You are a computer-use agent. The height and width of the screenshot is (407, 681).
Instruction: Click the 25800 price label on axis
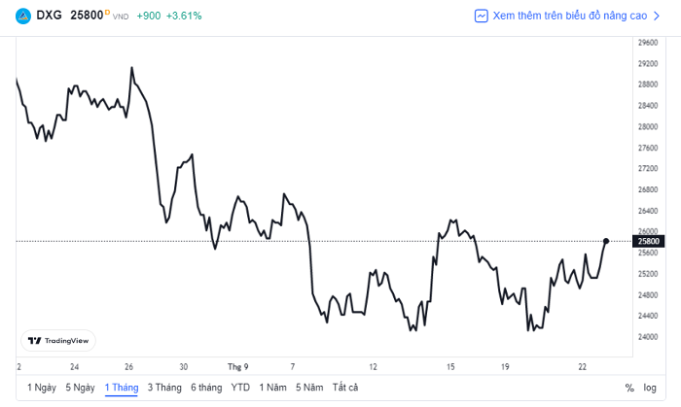649,241
